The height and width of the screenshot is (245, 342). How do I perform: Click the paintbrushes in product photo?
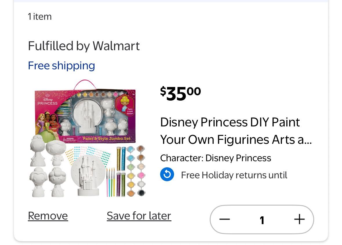click(110, 181)
